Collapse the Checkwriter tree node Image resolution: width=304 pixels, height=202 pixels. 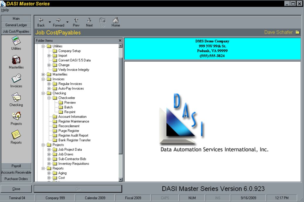click(49, 98)
